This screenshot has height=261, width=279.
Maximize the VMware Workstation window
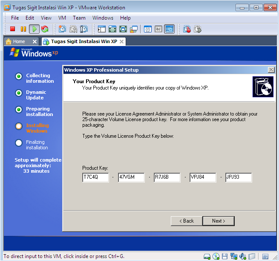[x=256, y=8]
